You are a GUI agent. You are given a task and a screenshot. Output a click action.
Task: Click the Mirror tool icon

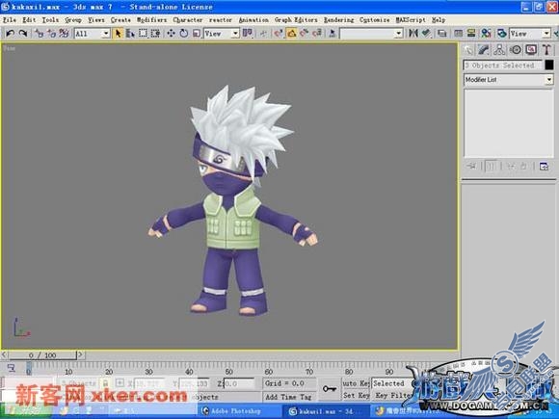click(x=413, y=34)
